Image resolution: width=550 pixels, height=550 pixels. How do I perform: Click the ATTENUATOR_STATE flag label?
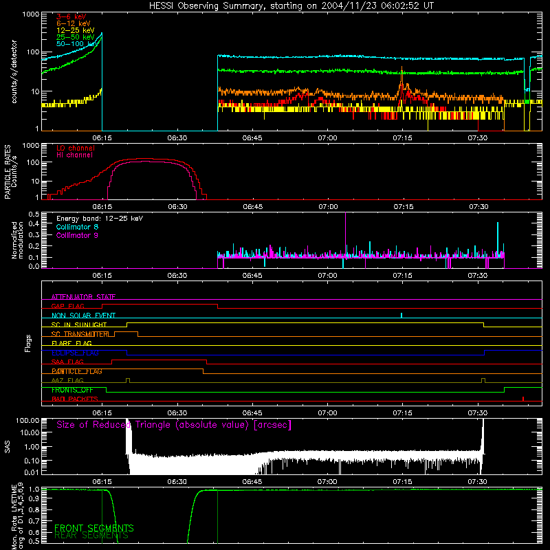click(83, 297)
